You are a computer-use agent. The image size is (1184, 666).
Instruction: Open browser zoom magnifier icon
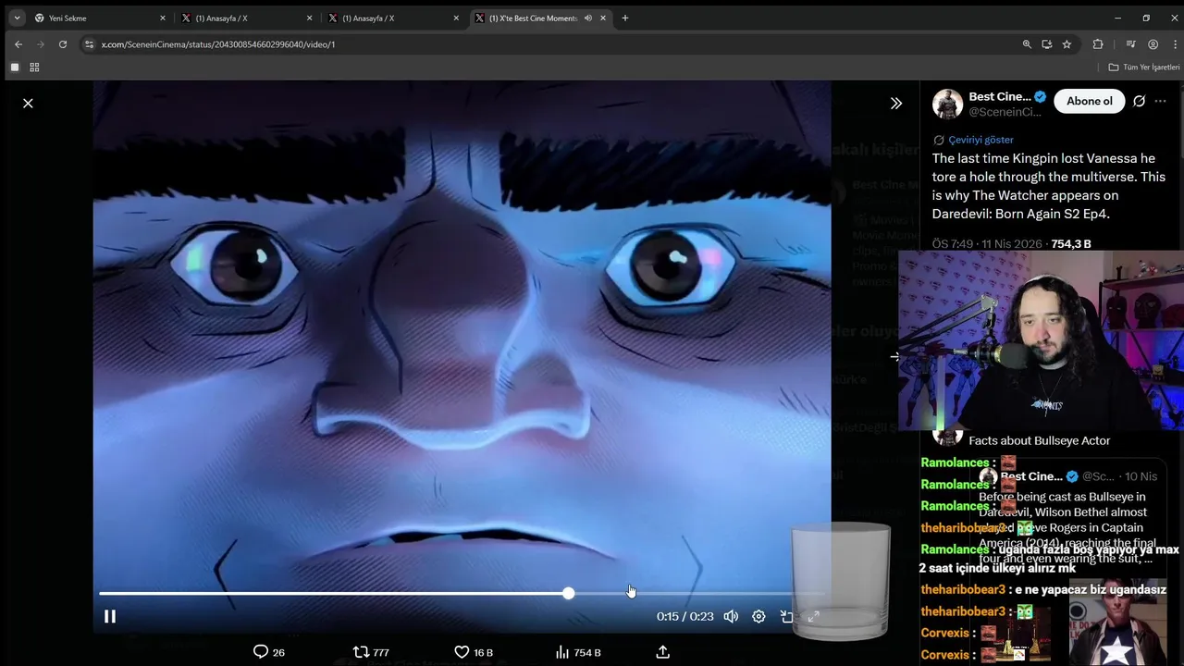coord(1027,43)
